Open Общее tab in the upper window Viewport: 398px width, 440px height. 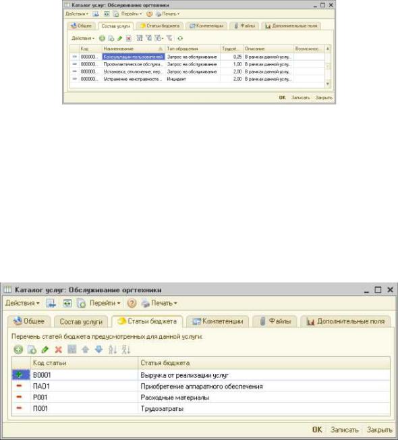pos(82,26)
